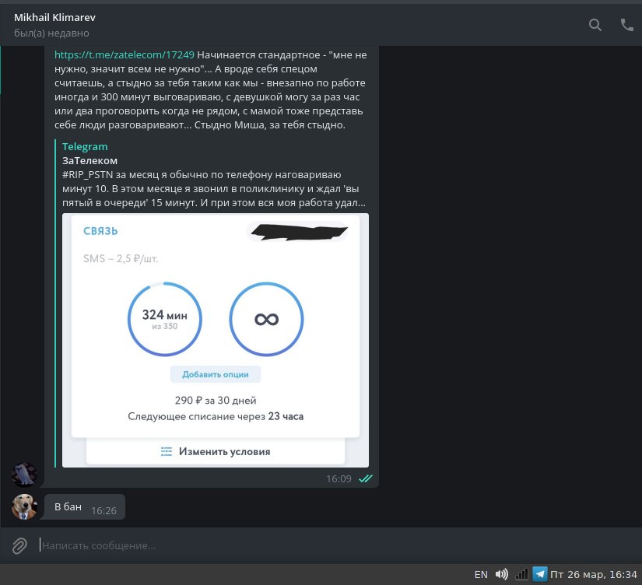Click the 'был(а) недавно' status text
Viewport: 642px width, 585px height.
pyautogui.click(x=51, y=33)
